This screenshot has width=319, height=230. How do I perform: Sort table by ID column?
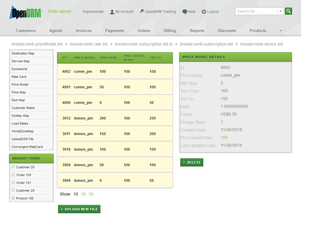tap(65, 58)
